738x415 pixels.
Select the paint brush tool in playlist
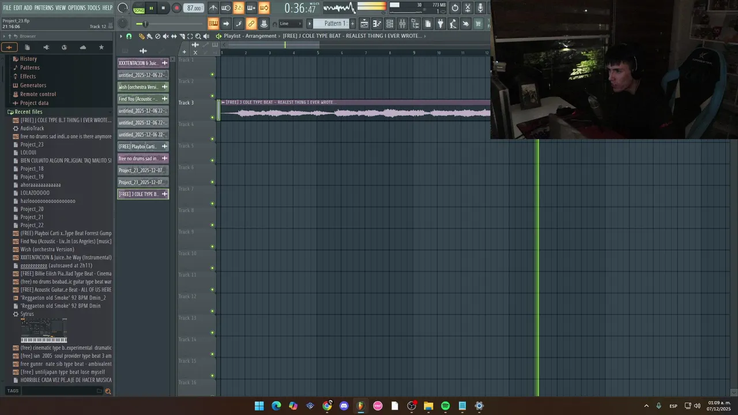pyautogui.click(x=149, y=36)
